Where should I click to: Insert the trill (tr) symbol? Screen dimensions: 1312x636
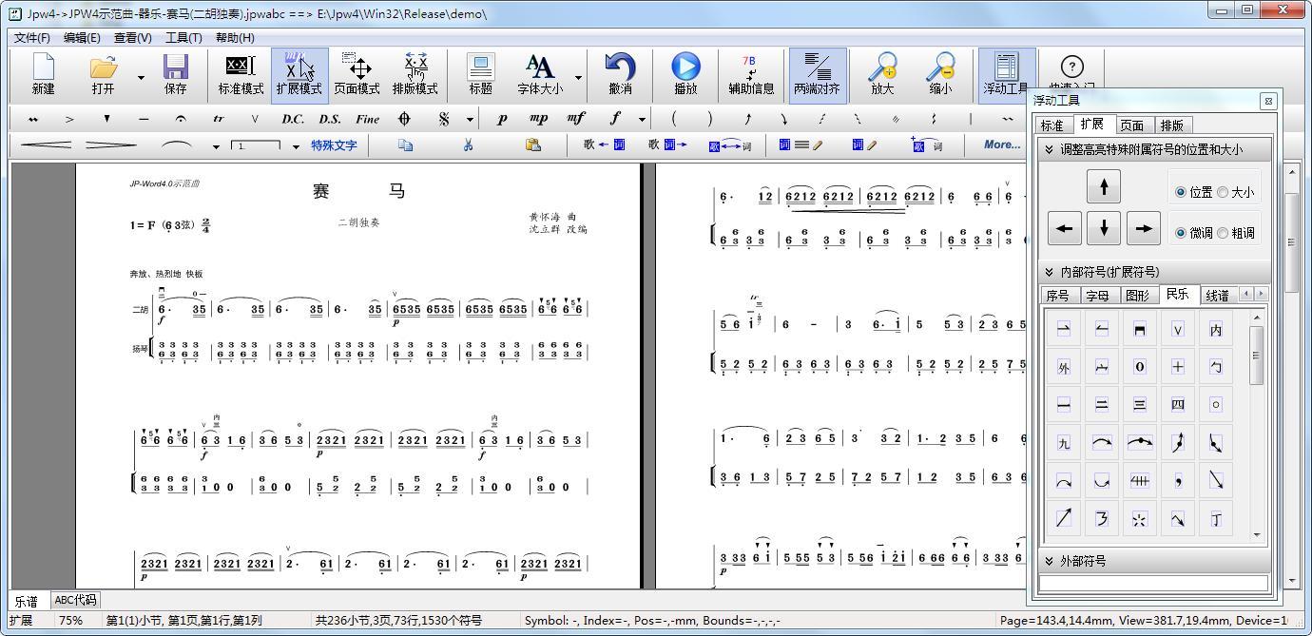click(x=219, y=119)
